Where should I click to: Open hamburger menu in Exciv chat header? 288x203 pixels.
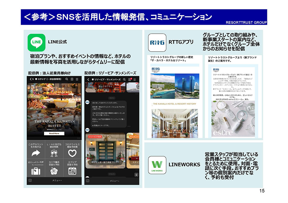point(77,79)
